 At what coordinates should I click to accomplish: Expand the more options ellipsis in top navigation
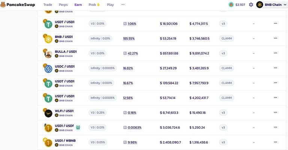(x=123, y=5)
